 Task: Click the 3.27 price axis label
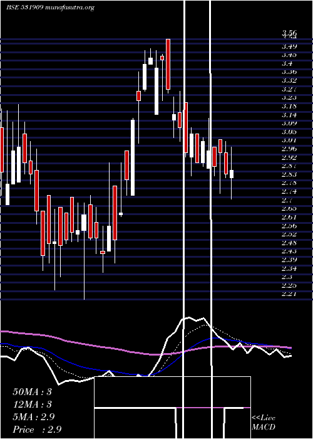pyautogui.click(x=289, y=89)
